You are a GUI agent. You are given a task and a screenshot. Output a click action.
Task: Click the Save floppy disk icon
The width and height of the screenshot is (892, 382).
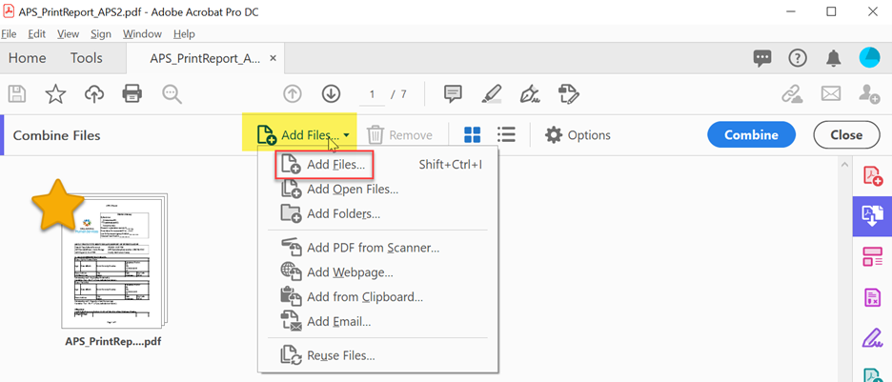[x=17, y=93]
